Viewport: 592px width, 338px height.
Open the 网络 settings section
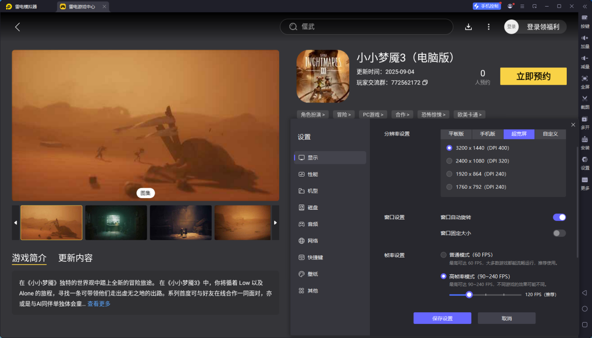coord(330,241)
